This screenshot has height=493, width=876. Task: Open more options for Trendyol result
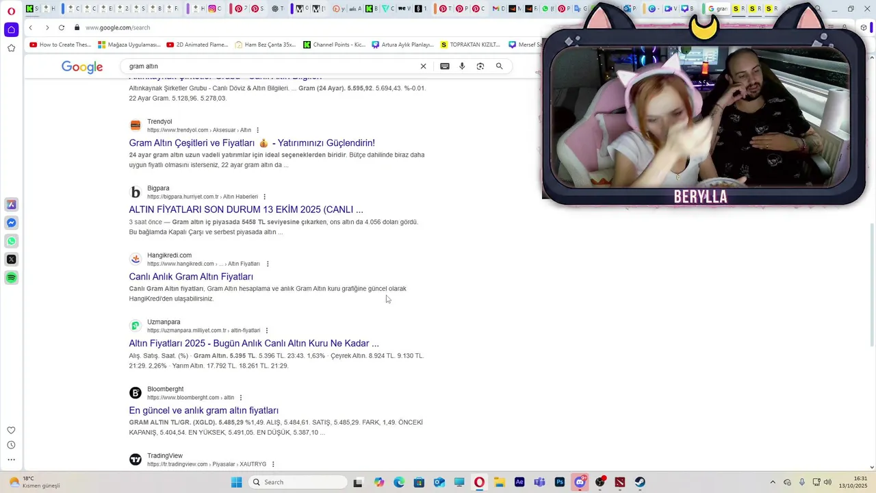(x=257, y=130)
